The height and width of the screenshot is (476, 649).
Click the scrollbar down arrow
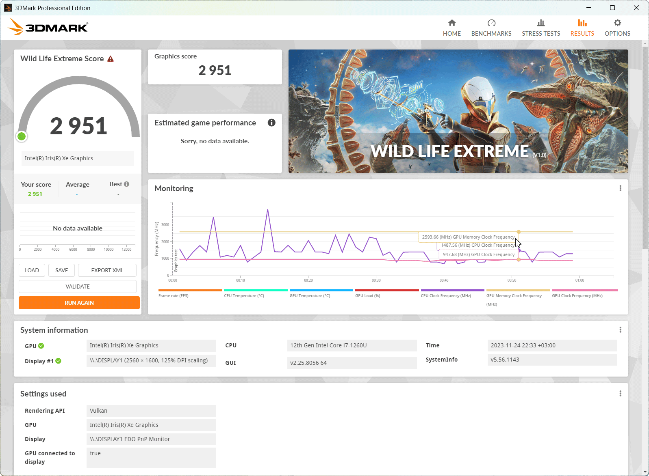[645, 472]
